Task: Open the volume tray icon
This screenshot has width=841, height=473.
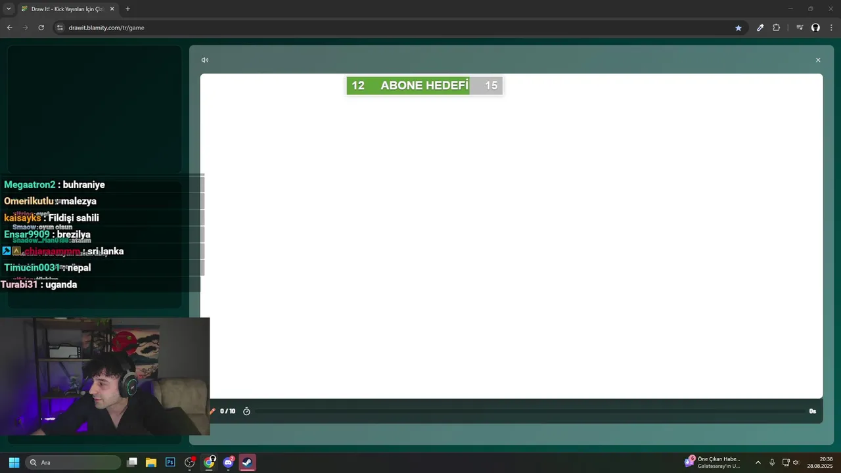Action: [x=796, y=462]
